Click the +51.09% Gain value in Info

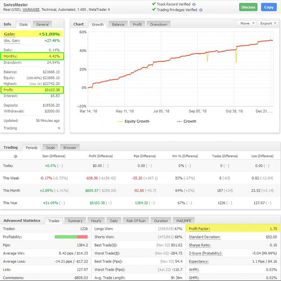coord(49,34)
